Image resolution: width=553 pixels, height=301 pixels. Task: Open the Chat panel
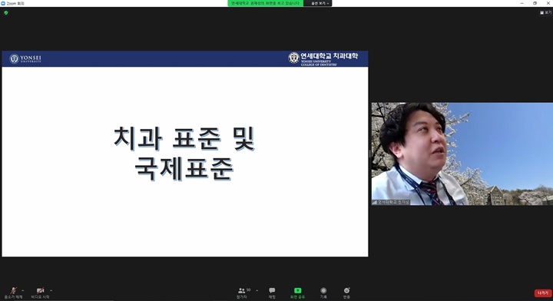(272, 293)
